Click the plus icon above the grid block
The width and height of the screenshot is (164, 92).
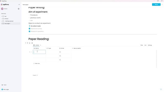point(25,43)
